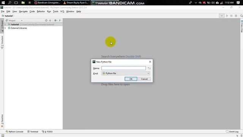Click Cancel in New Python file dialog
Screen dimensions: 243x137
tap(144, 79)
